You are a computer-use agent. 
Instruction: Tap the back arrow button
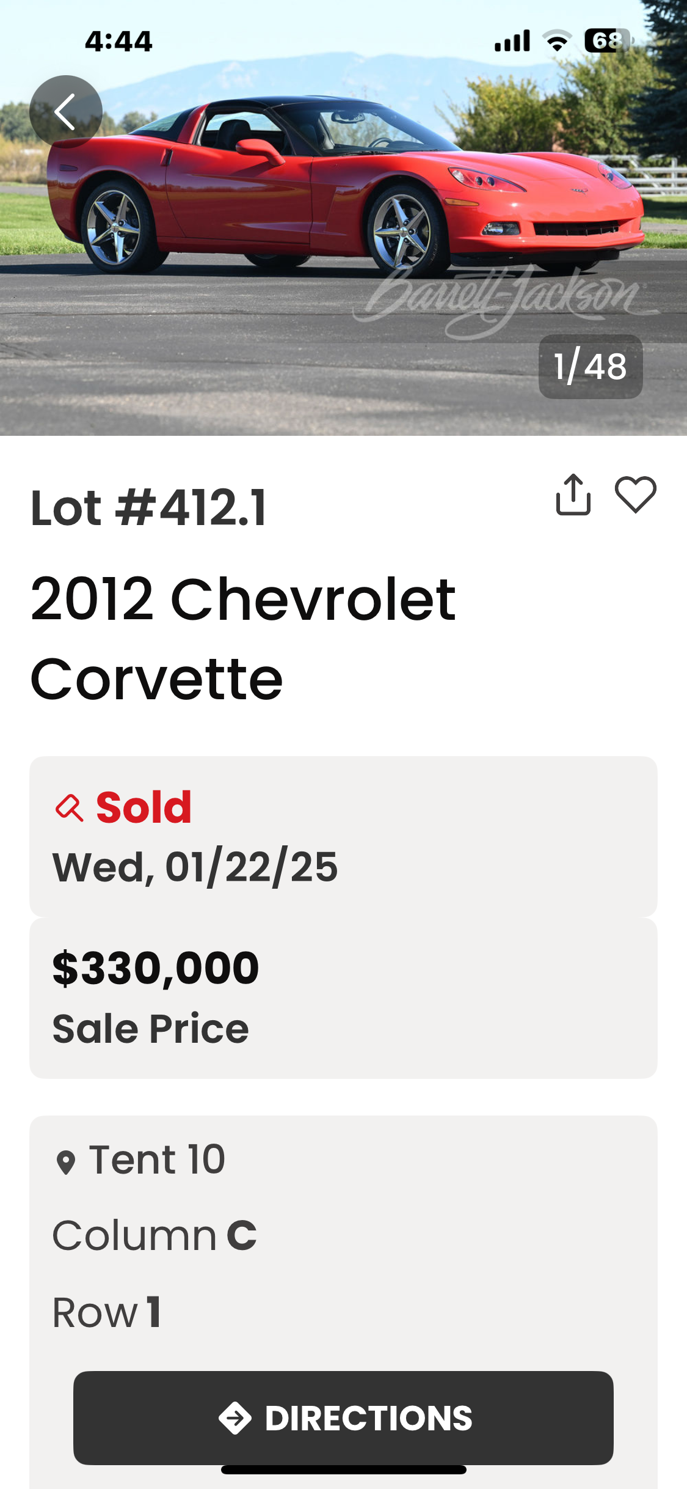pyautogui.click(x=65, y=112)
